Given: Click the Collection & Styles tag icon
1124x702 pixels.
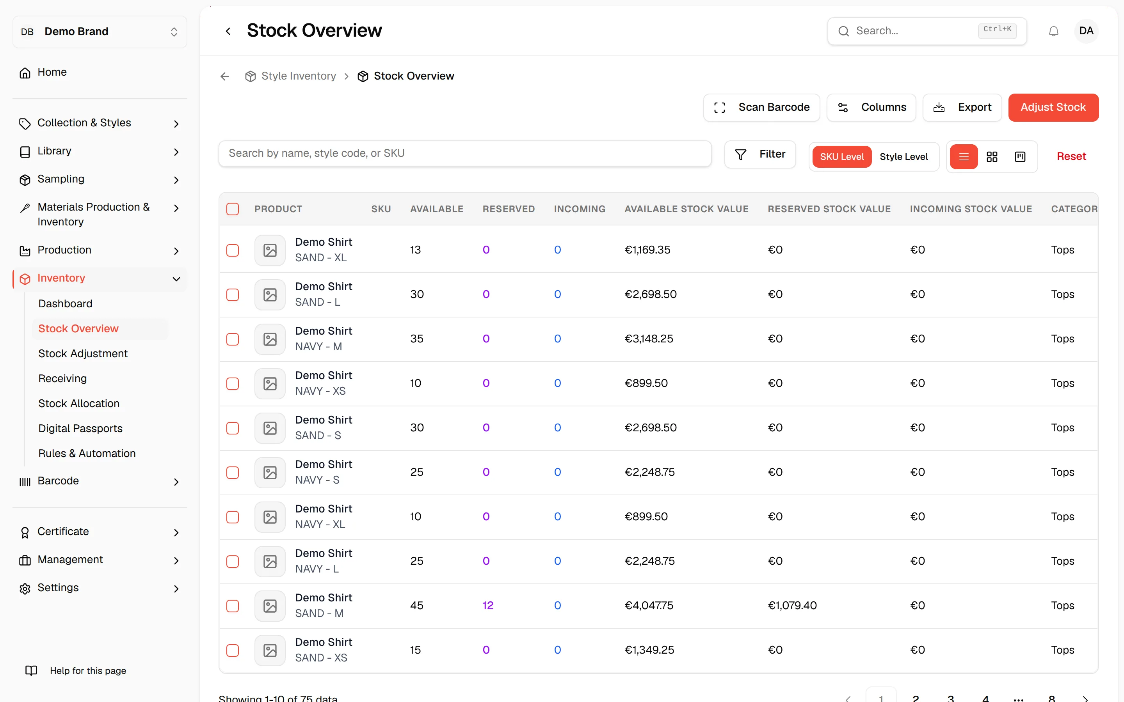Looking at the screenshot, I should point(25,124).
